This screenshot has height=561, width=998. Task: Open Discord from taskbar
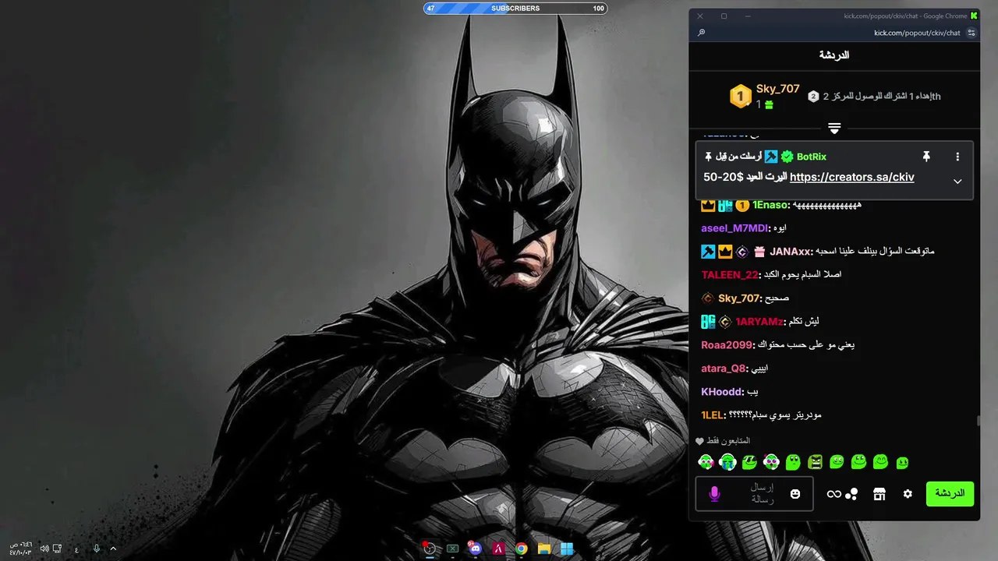pyautogui.click(x=475, y=549)
